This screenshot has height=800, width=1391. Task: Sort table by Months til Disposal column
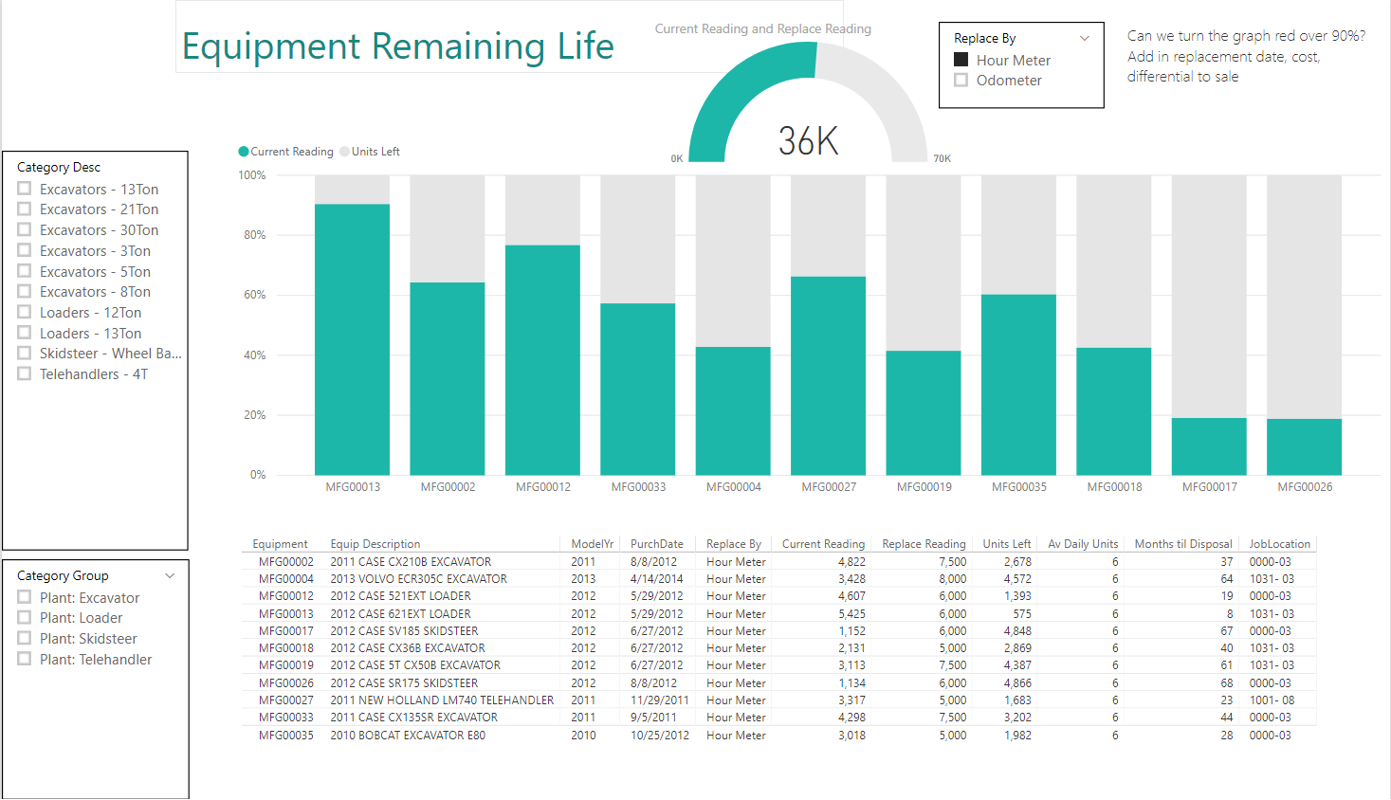click(1182, 544)
